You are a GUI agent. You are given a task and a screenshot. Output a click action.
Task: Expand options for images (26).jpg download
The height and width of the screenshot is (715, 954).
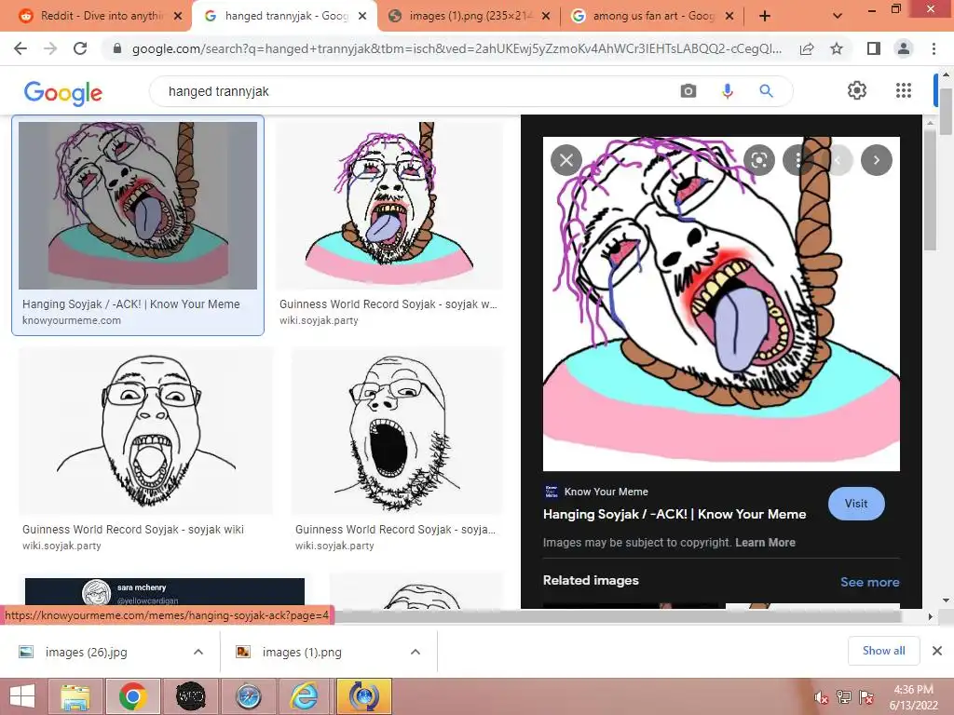(x=198, y=652)
